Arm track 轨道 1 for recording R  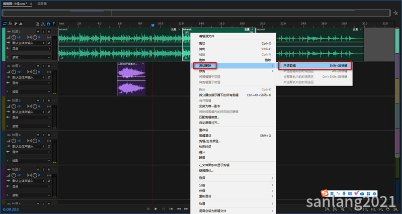(x=49, y=32)
